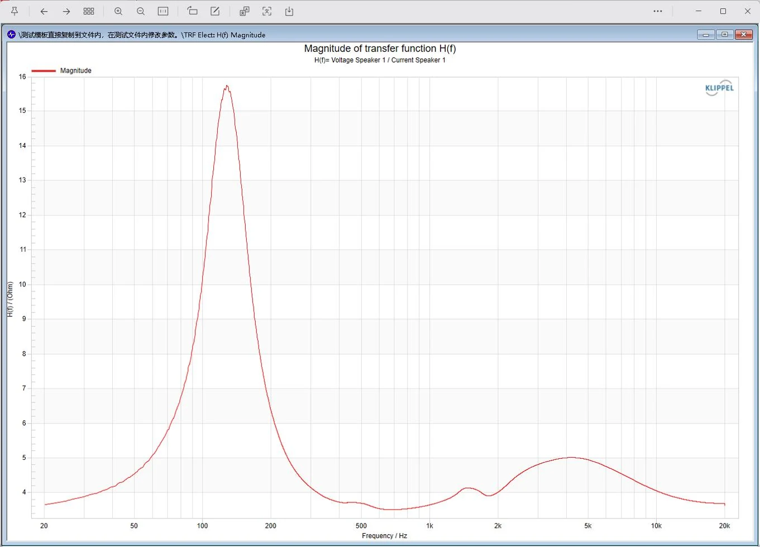
Task: Click the subtitle 'H(f)= Voltage Speaker 1 / Current Speaker 1'
Action: [x=380, y=60]
